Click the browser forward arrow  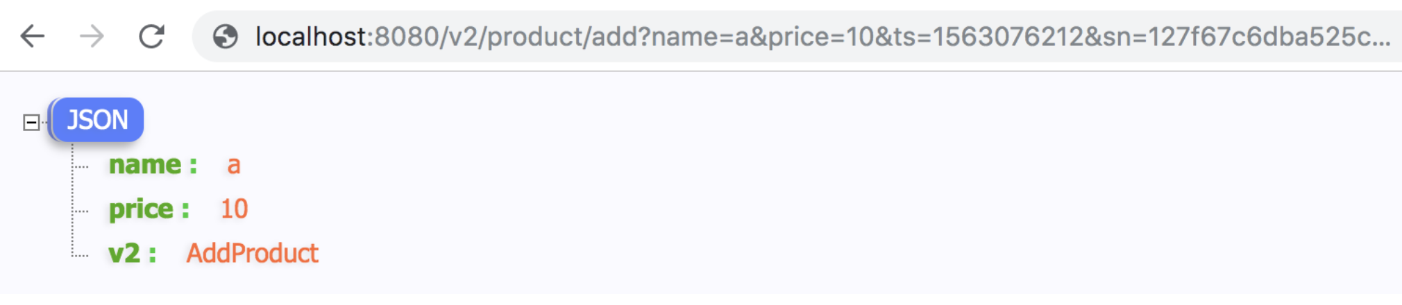point(92,36)
